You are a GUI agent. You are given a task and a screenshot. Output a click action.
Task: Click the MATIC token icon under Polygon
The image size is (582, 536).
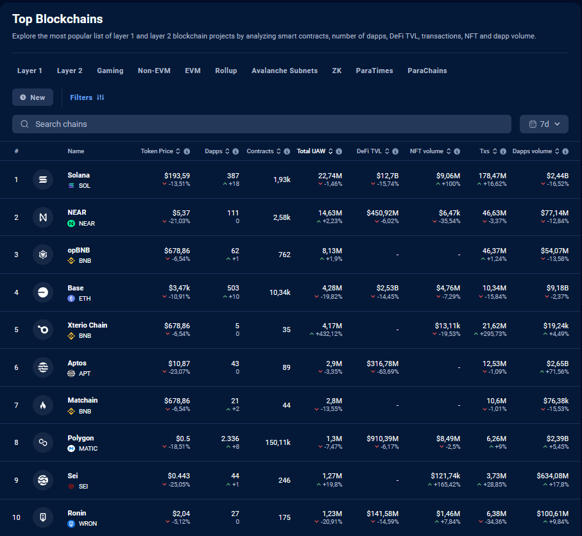coord(71,448)
